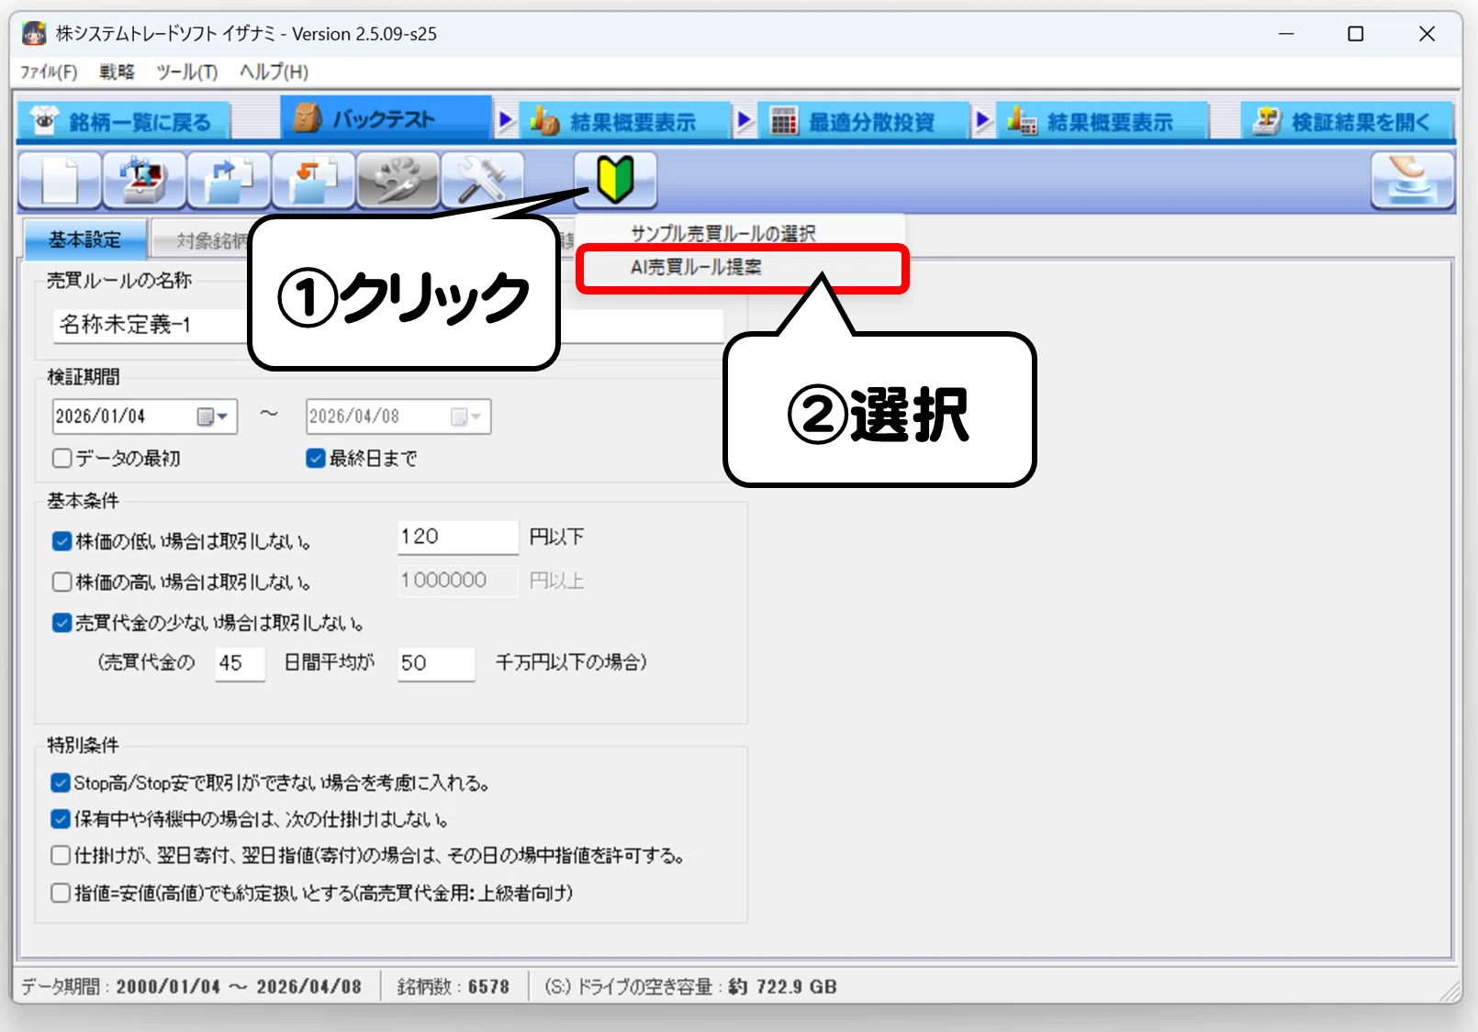Screen dimensions: 1478x1032
Task: Toggle the データの最初 checkbox
Action: tap(62, 458)
